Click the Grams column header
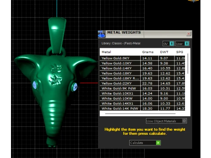This screenshot has height=158, width=211. [148, 52]
